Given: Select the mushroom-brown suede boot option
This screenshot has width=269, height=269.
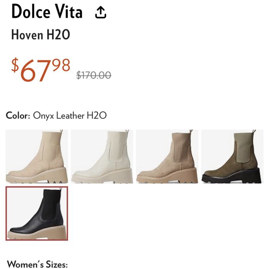Looking at the screenshot, I should (x=167, y=156).
